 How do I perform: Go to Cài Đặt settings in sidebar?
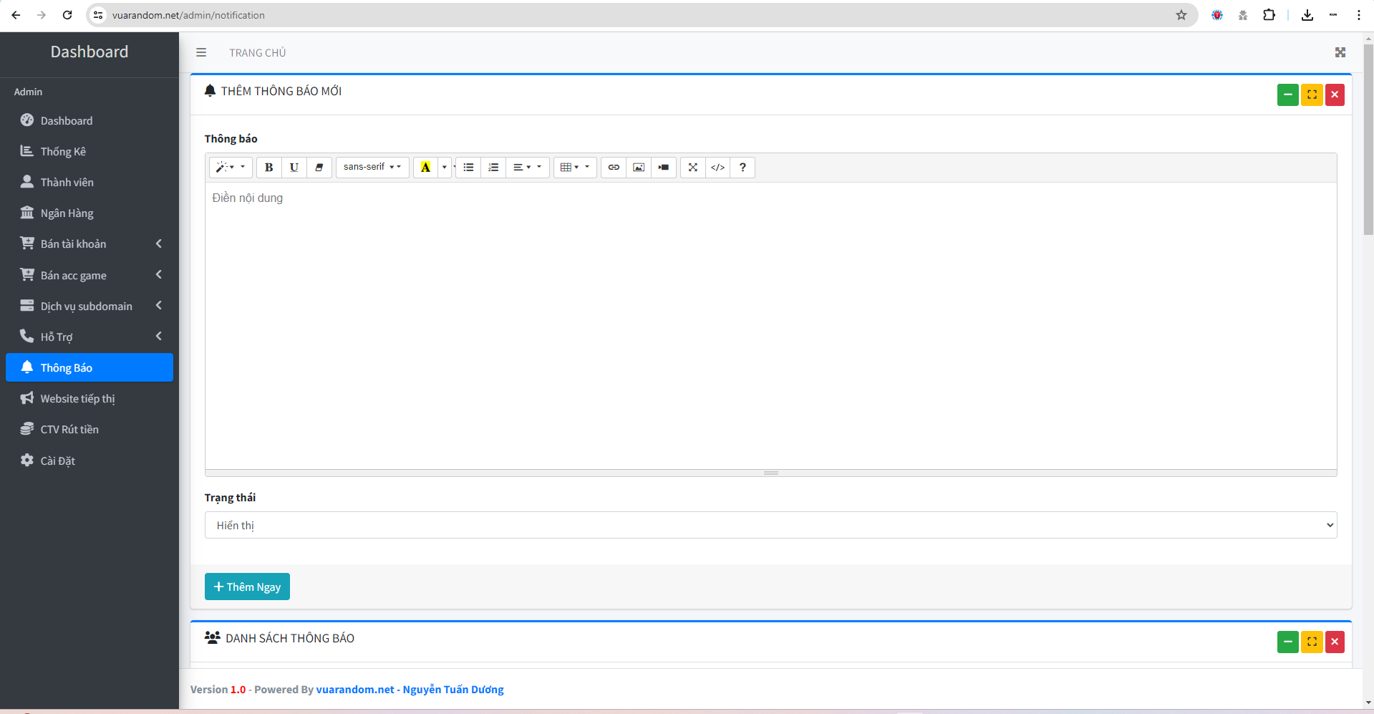pyautogui.click(x=57, y=460)
